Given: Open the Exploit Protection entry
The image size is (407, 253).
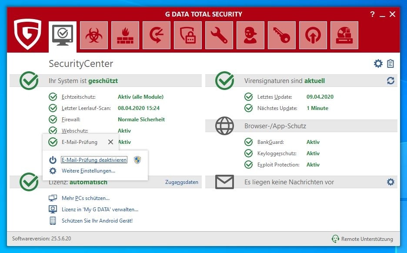Looking at the screenshot, I should tap(278, 165).
